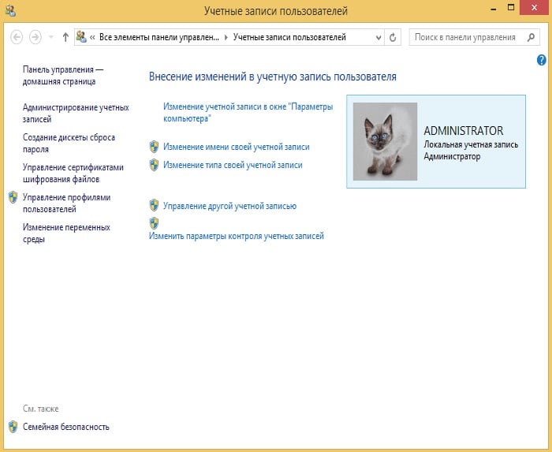Viewport: 552px width, 452px height.
Task: Click the refresh button next to the address bar
Action: [x=393, y=37]
